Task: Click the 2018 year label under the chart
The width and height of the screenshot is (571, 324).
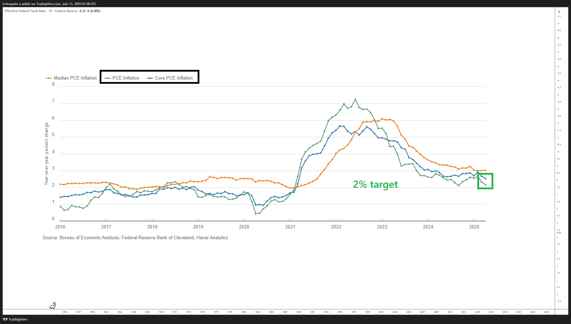Action: pos(152,227)
